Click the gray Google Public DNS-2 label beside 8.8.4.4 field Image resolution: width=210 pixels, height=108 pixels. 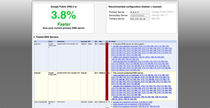162,12
